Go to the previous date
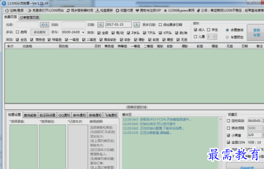This screenshot has height=169, width=264. pos(101,25)
